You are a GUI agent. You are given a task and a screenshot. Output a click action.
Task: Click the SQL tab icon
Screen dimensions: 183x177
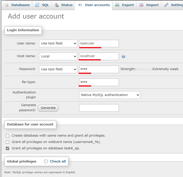37,5
